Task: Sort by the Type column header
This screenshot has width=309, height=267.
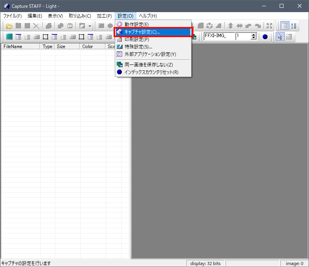Action: click(x=47, y=47)
